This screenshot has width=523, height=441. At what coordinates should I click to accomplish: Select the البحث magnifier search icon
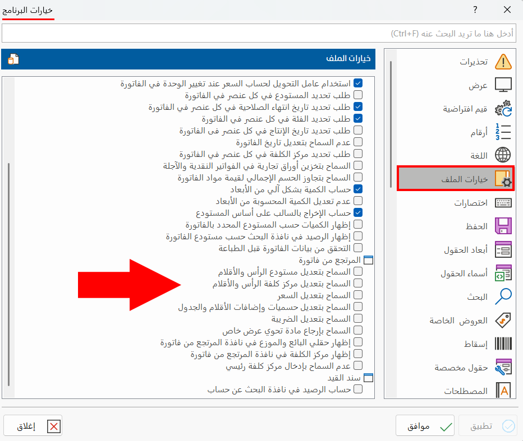(x=503, y=297)
